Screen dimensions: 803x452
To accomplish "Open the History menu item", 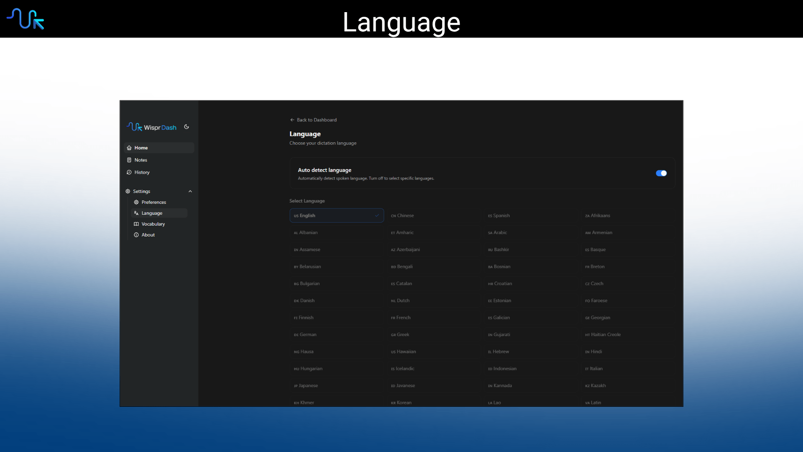I will coord(159,172).
